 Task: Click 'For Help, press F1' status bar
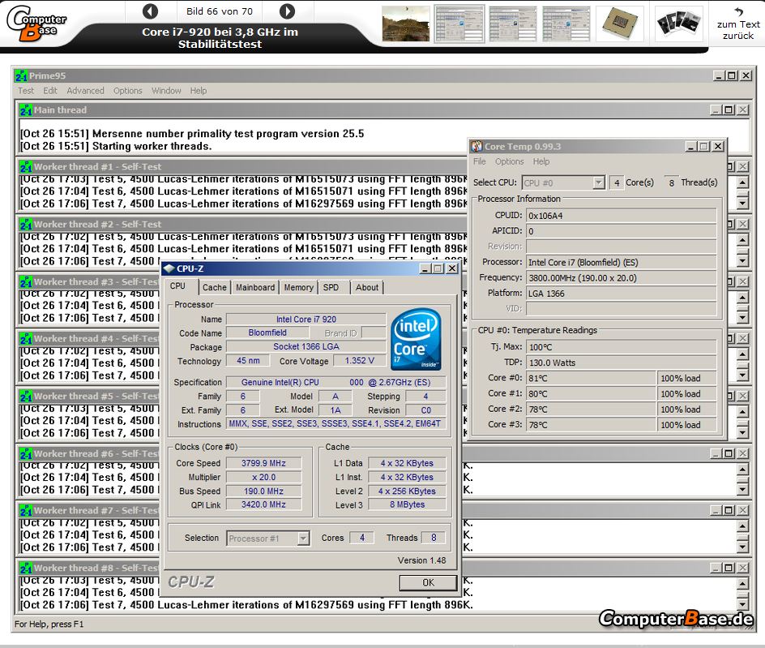coord(49,624)
